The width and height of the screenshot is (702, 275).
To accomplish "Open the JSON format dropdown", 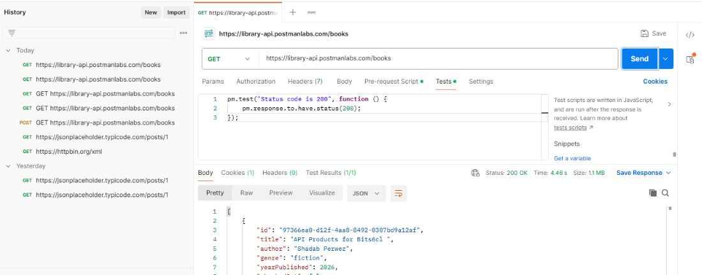I will pos(366,193).
